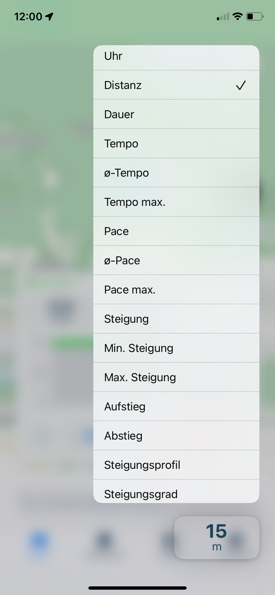The image size is (275, 595).
Task: Choose Max. Steigung
Action: pyautogui.click(x=176, y=377)
